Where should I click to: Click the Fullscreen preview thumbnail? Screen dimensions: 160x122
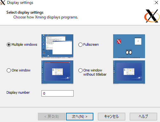[x=129, y=46]
